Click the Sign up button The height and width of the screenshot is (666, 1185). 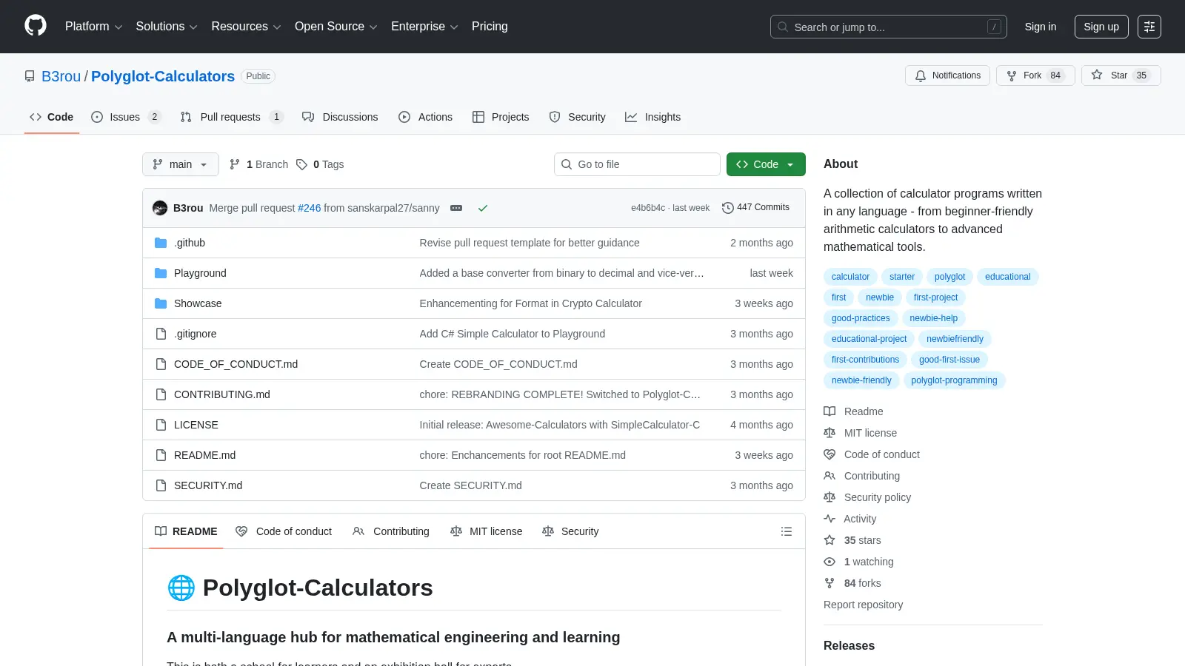1101,27
